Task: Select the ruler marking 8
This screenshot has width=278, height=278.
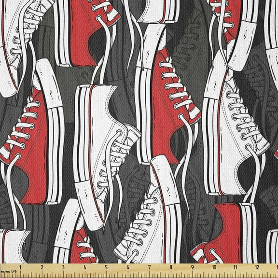Action: point(171,267)
